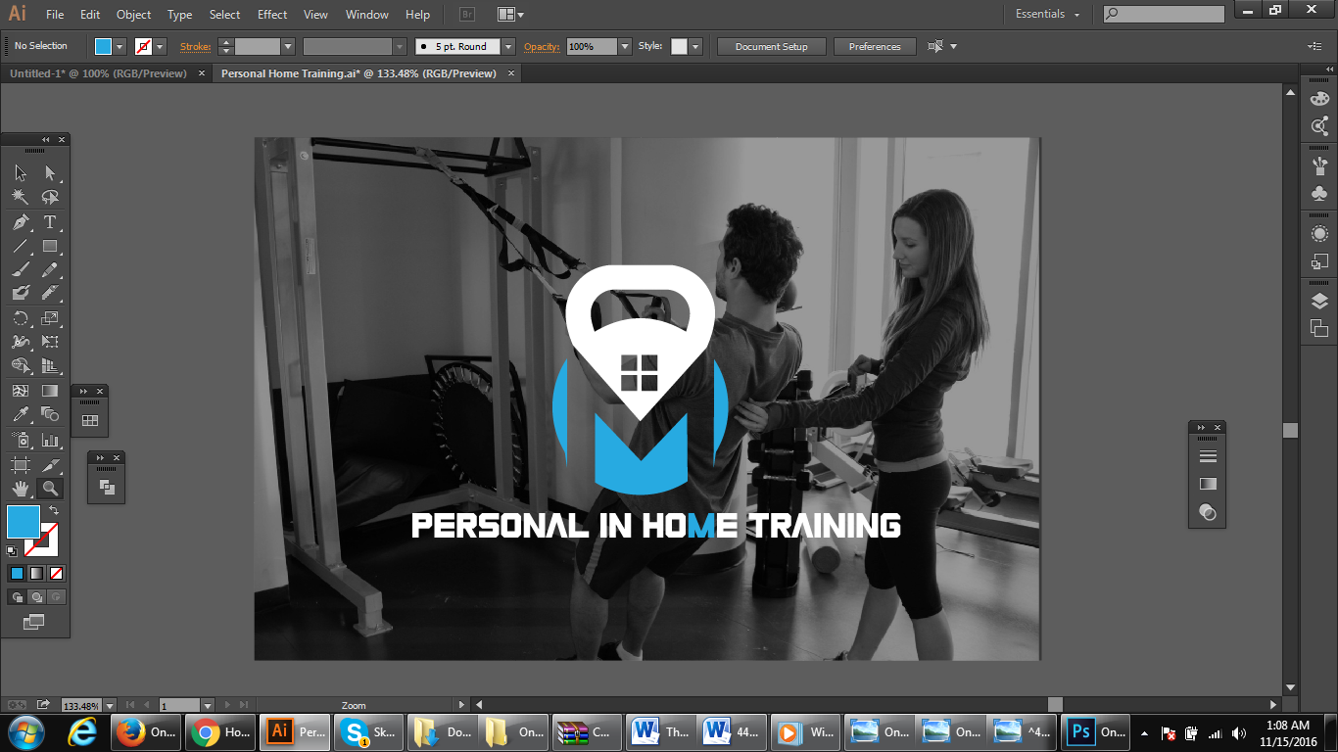
Task: Select the Zoom tool
Action: pyautogui.click(x=50, y=488)
